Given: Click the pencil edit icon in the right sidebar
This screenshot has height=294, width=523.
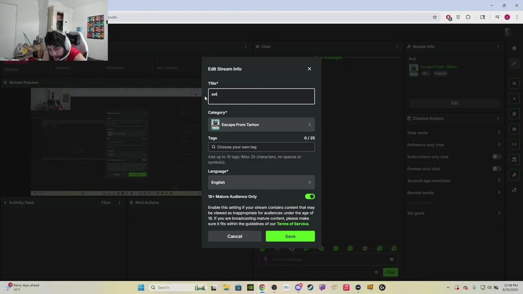Looking at the screenshot, I should click(x=514, y=64).
